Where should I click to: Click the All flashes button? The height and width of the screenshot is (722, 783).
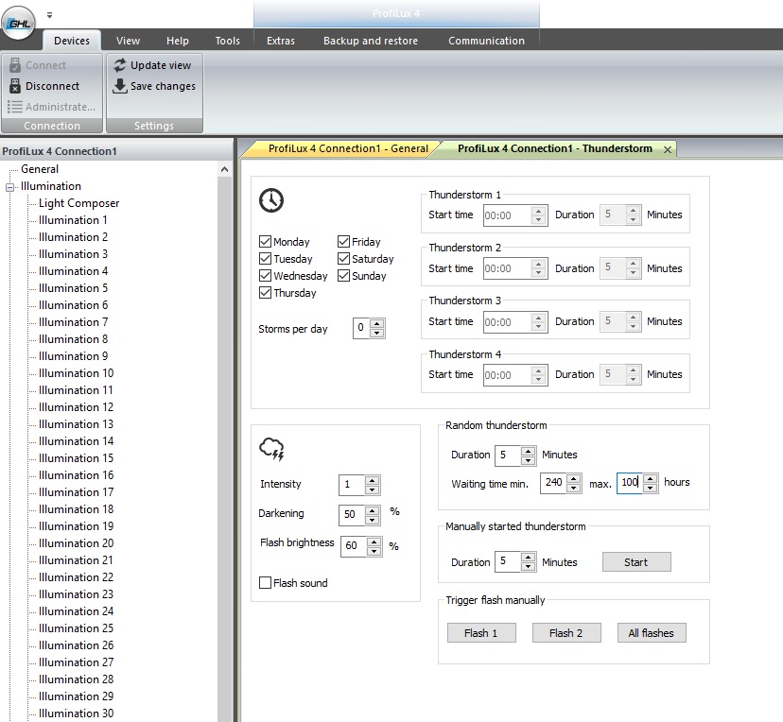coord(652,632)
